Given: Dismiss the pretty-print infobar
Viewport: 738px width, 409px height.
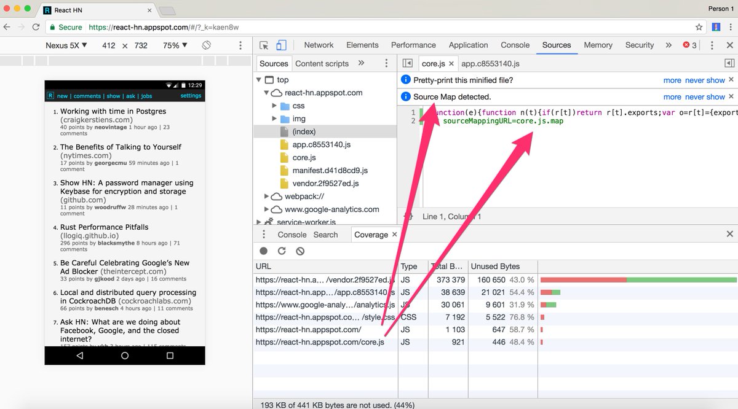Looking at the screenshot, I should point(731,80).
